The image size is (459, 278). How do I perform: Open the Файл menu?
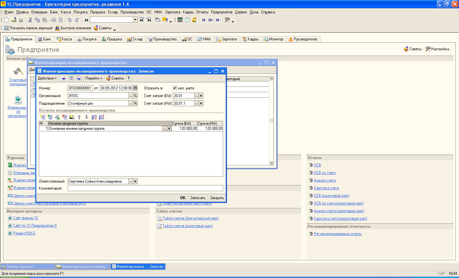tap(9, 12)
